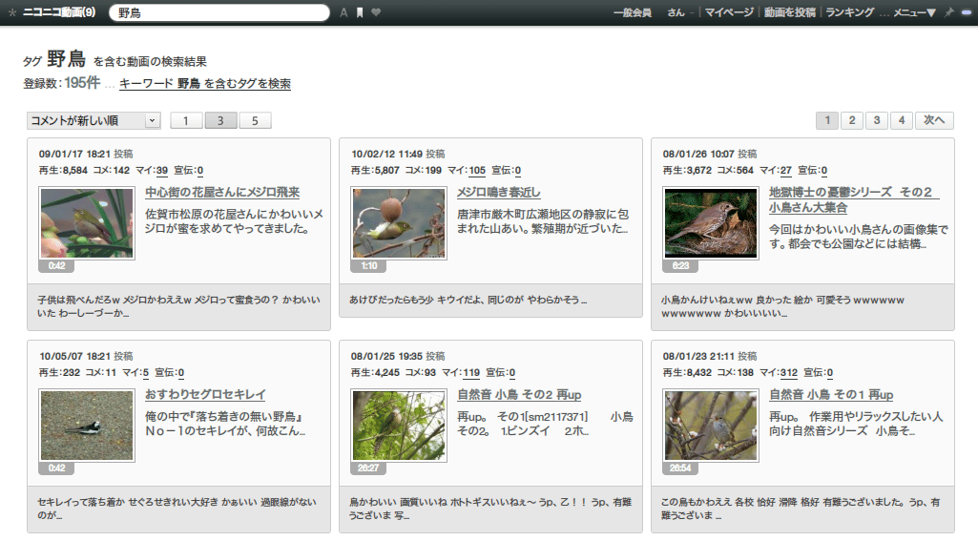Click mylist count 39 on first video
978x541 pixels.
pyautogui.click(x=162, y=171)
